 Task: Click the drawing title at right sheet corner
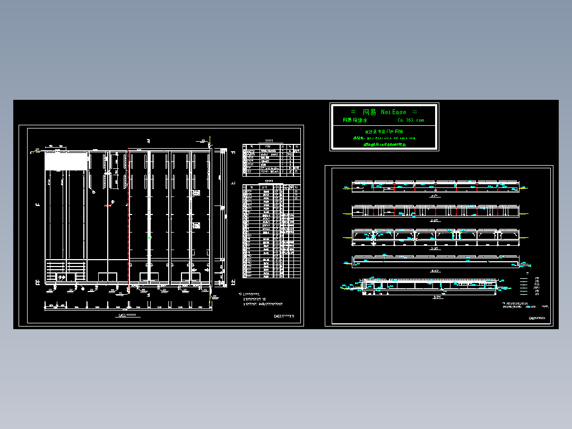click(537, 319)
